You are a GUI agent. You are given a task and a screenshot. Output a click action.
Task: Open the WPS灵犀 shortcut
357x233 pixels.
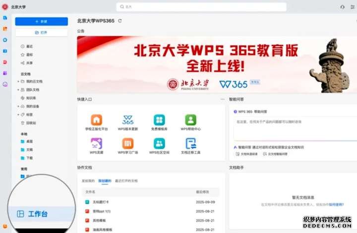tap(97, 146)
